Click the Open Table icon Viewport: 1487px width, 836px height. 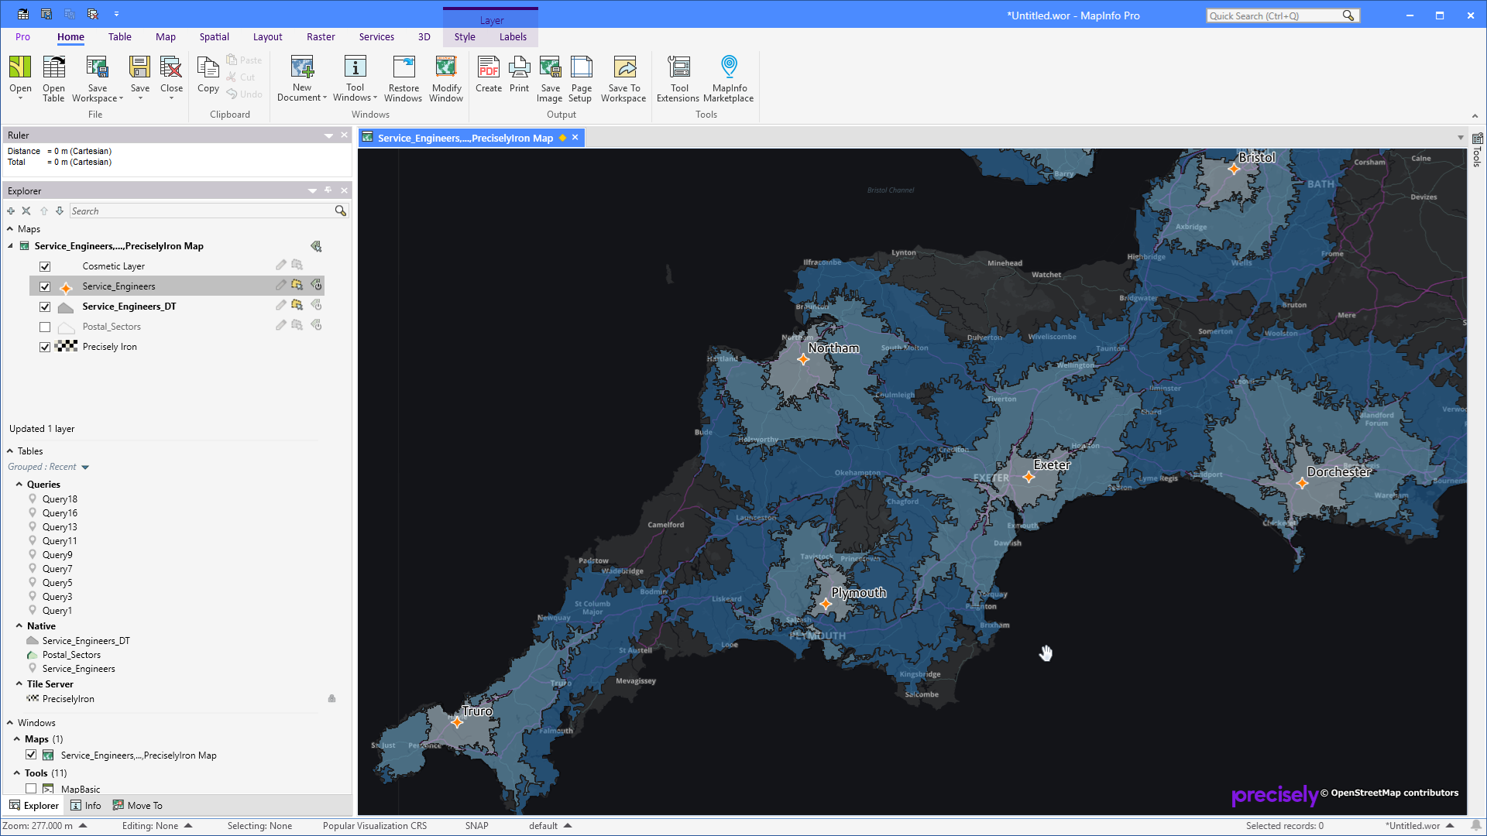(x=53, y=67)
